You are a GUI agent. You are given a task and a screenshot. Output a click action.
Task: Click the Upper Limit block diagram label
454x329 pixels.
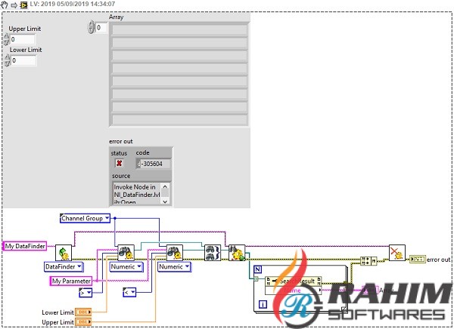[x=58, y=322]
